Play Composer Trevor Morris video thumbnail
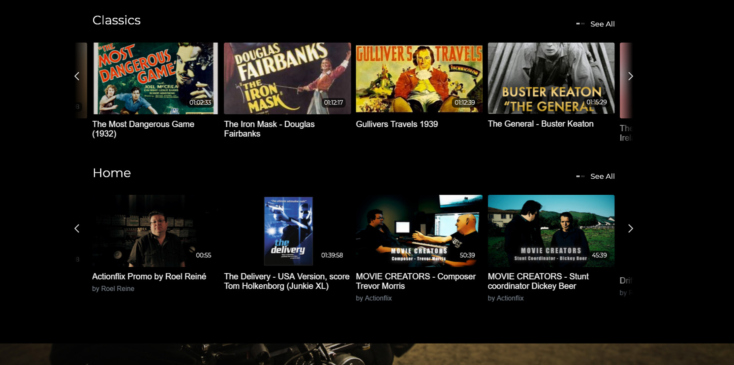This screenshot has width=734, height=365. point(419,231)
